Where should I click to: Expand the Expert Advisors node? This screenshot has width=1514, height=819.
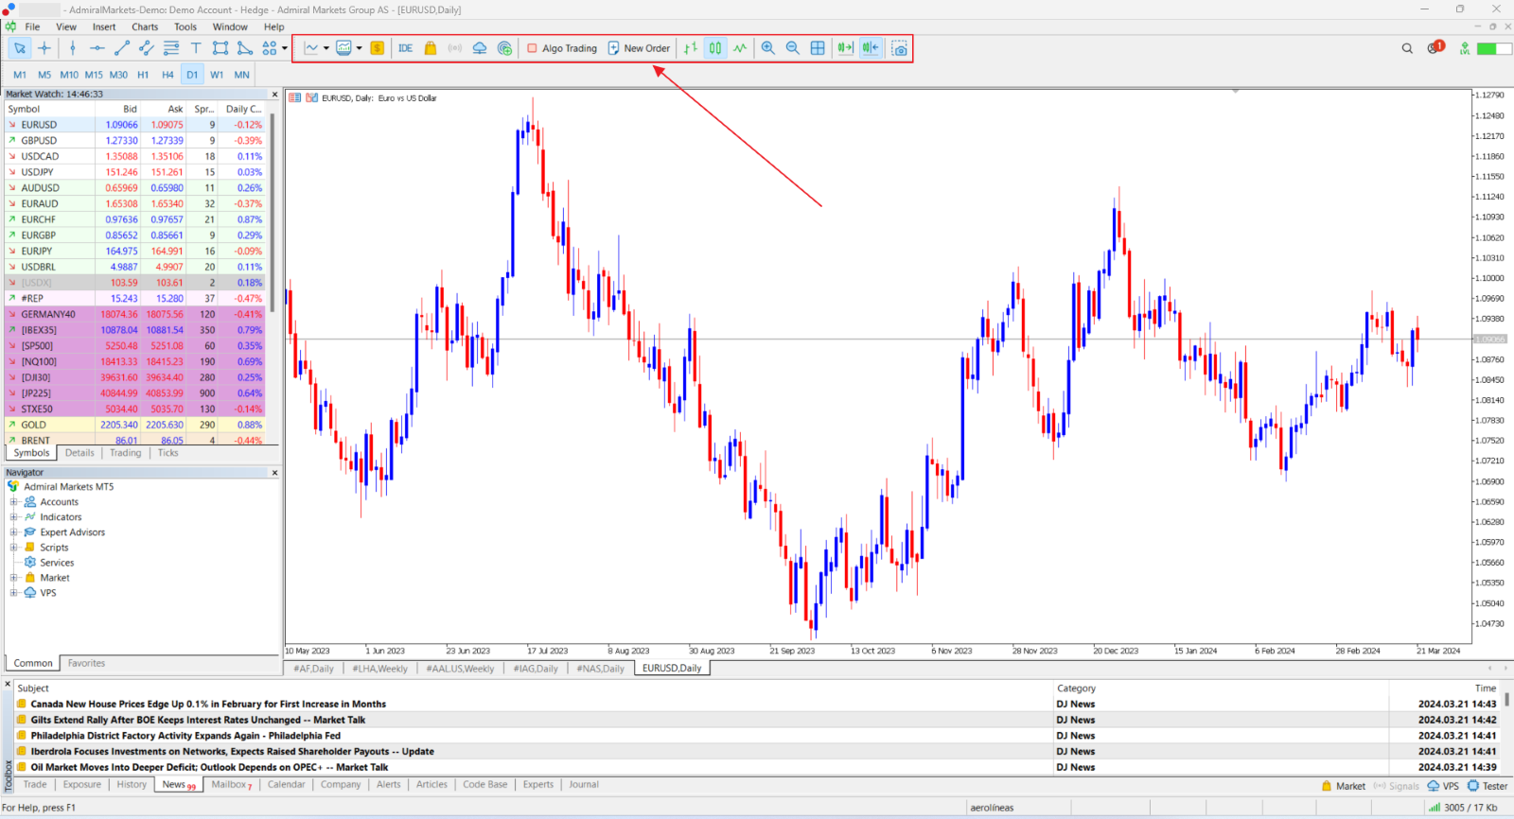[13, 532]
